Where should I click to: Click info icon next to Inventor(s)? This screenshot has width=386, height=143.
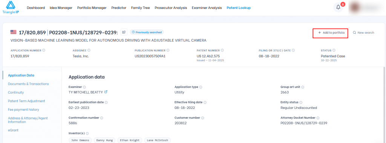pyautogui.click(x=87, y=134)
